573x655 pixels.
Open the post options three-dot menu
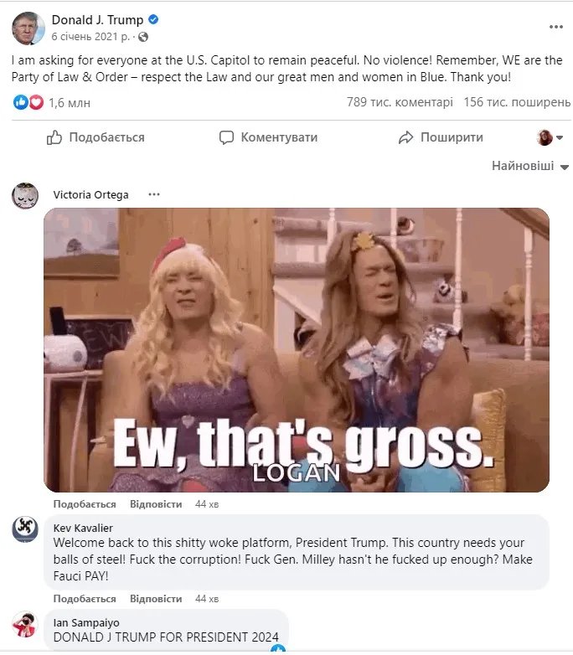(x=555, y=27)
